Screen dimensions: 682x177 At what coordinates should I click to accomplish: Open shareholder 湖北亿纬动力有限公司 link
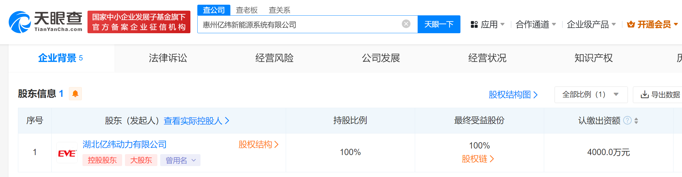pos(125,144)
